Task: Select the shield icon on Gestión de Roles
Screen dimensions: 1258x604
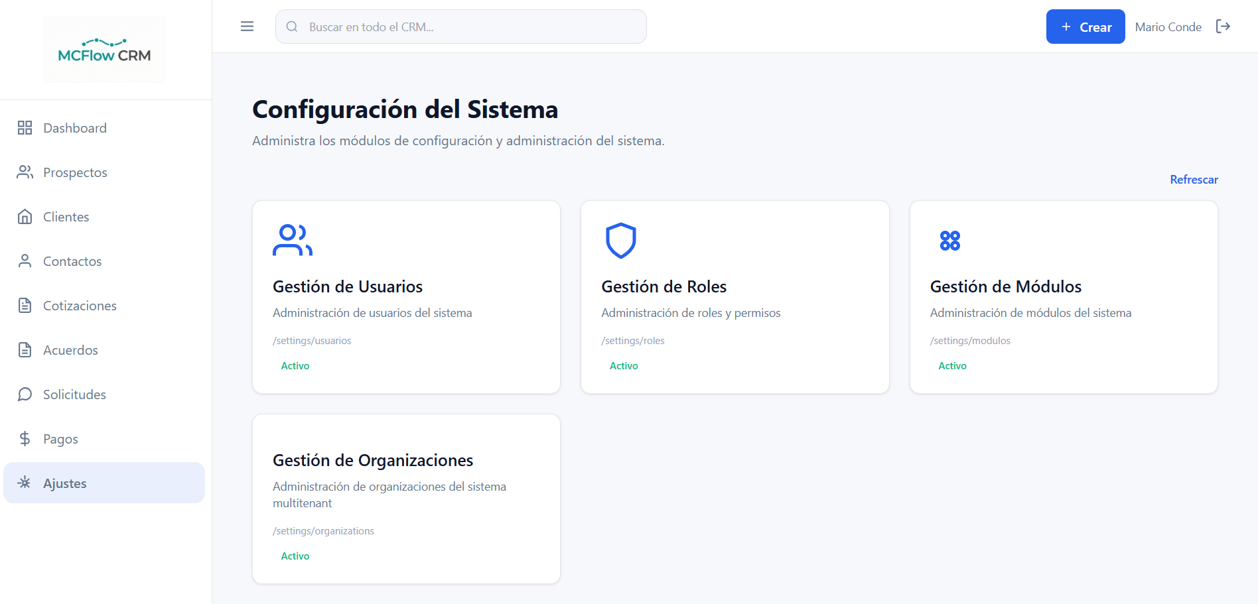Action: (x=621, y=240)
